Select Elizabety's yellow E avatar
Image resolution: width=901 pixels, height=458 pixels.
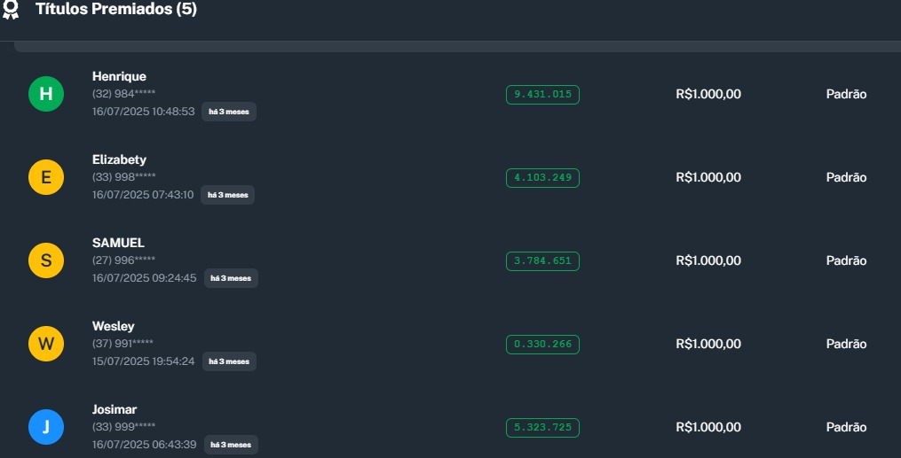(46, 177)
